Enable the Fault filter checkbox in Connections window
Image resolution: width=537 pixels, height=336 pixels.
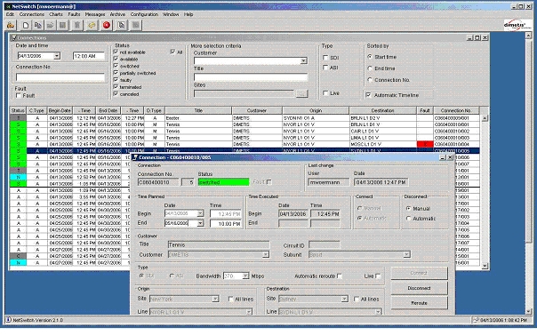coord(19,96)
